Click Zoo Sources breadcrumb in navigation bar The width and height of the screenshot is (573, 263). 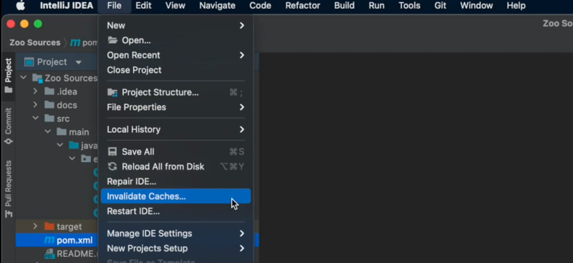(35, 43)
